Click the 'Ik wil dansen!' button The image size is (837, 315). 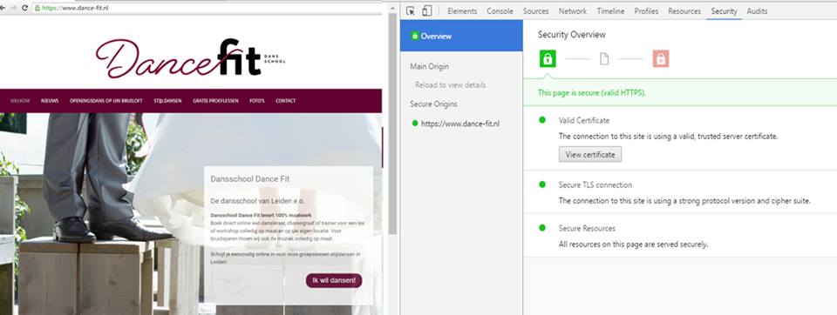click(x=334, y=280)
